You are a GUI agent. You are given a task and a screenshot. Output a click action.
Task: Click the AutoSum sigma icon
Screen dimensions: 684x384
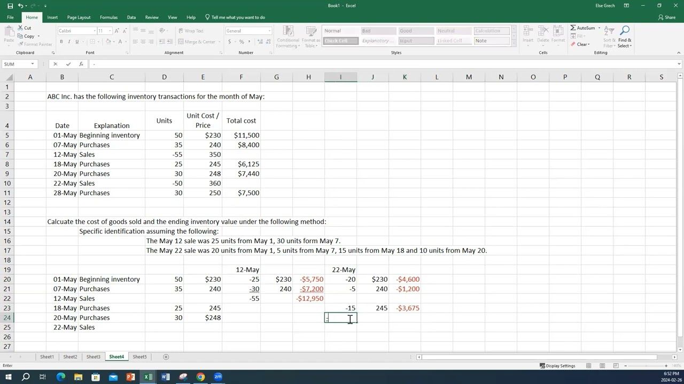click(573, 28)
